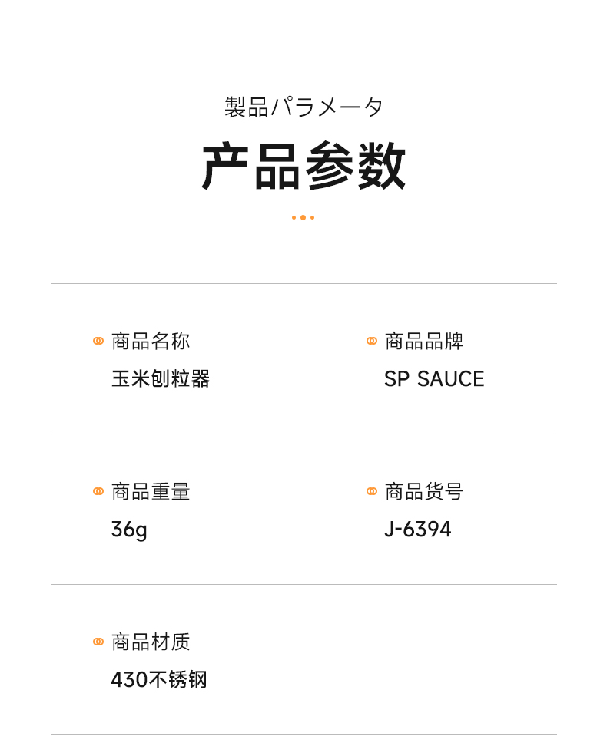Image resolution: width=607 pixels, height=746 pixels.
Task: Click the orange bullet icon beside 商品名称
Action: click(x=98, y=341)
